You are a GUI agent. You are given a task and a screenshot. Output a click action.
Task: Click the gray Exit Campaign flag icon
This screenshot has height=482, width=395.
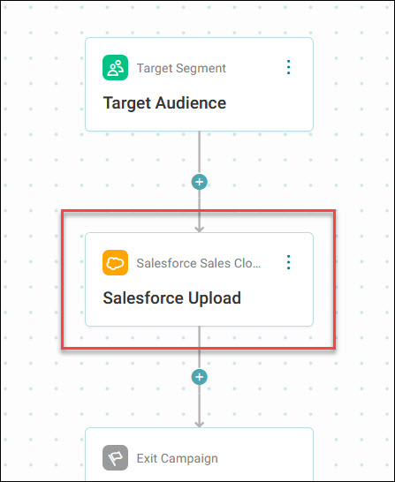click(x=115, y=457)
